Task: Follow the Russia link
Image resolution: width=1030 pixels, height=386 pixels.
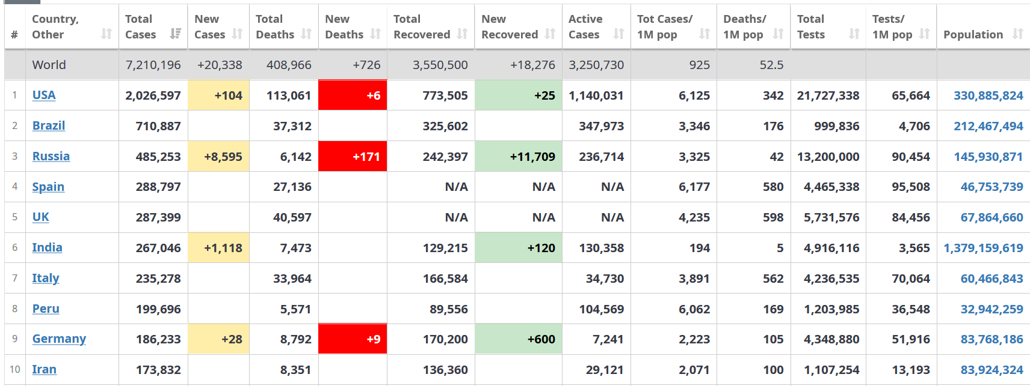Action: pos(51,156)
